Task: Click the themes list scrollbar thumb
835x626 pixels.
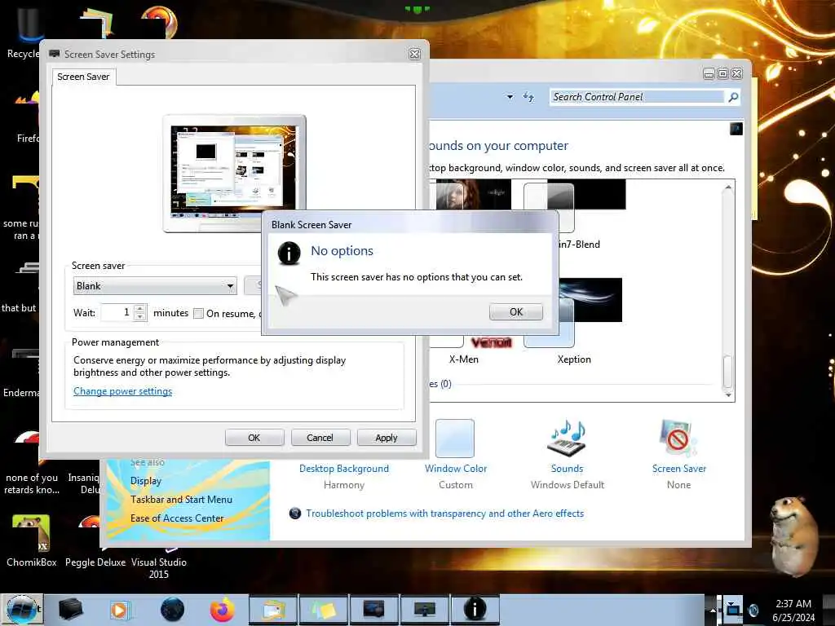Action: coord(727,372)
